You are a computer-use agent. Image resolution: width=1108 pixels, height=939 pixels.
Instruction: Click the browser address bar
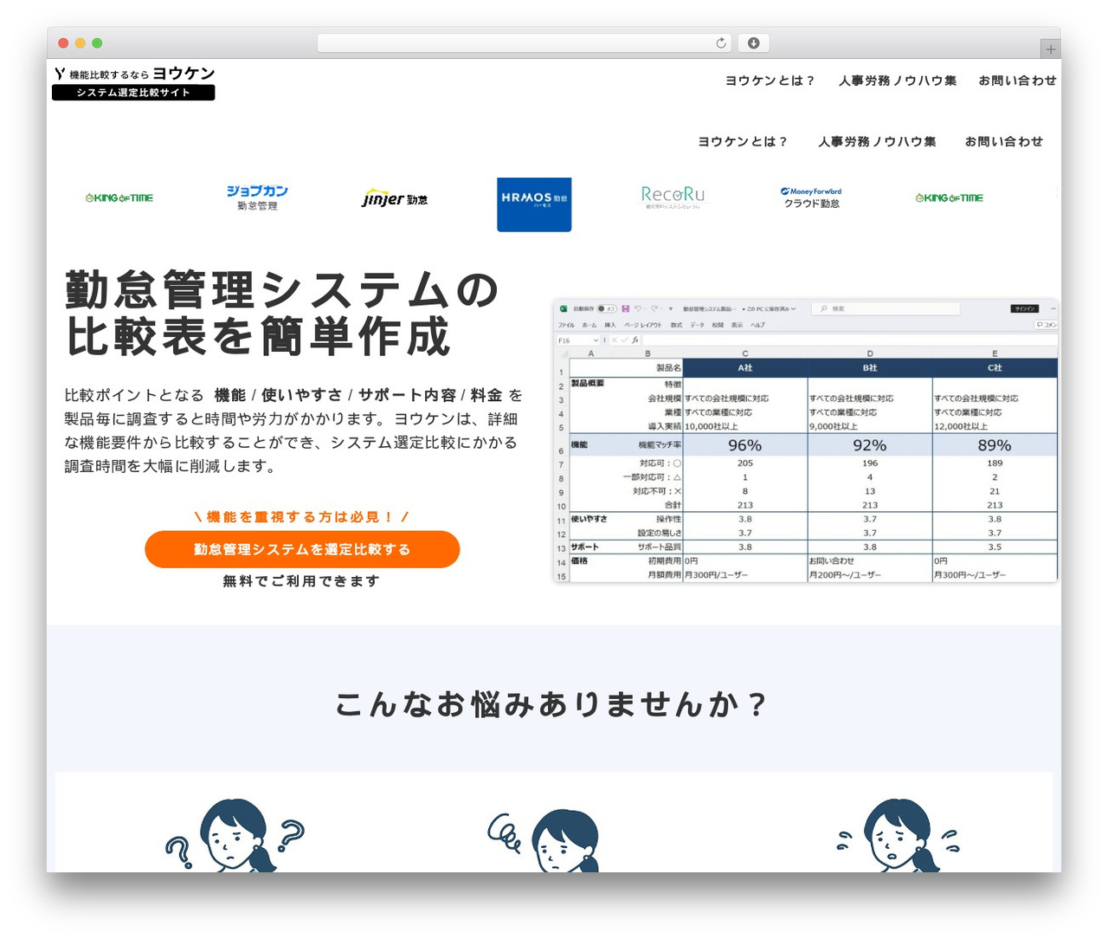tap(525, 43)
